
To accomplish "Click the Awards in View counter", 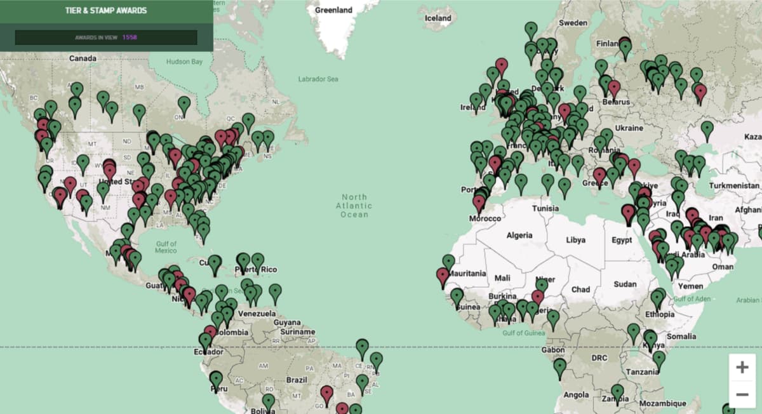I will pyautogui.click(x=106, y=37).
